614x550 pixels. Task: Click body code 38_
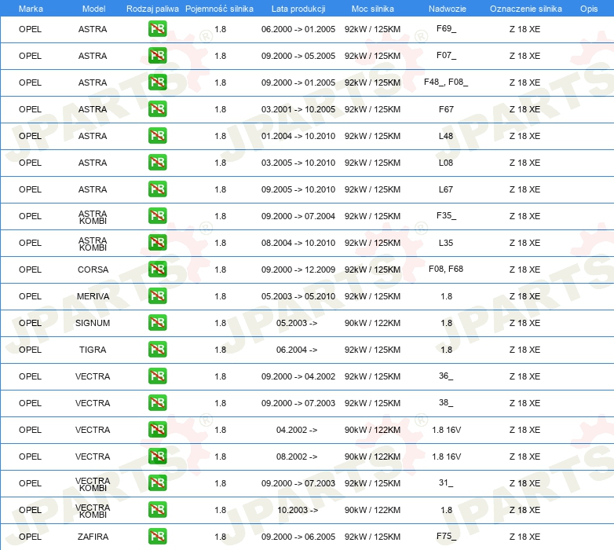(446, 402)
